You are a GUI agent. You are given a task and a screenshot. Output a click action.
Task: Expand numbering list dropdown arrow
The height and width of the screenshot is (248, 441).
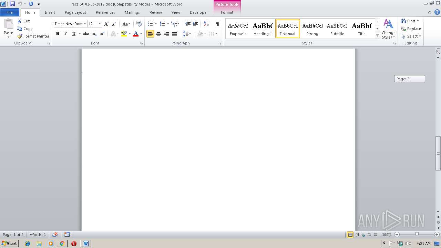pyautogui.click(x=168, y=24)
